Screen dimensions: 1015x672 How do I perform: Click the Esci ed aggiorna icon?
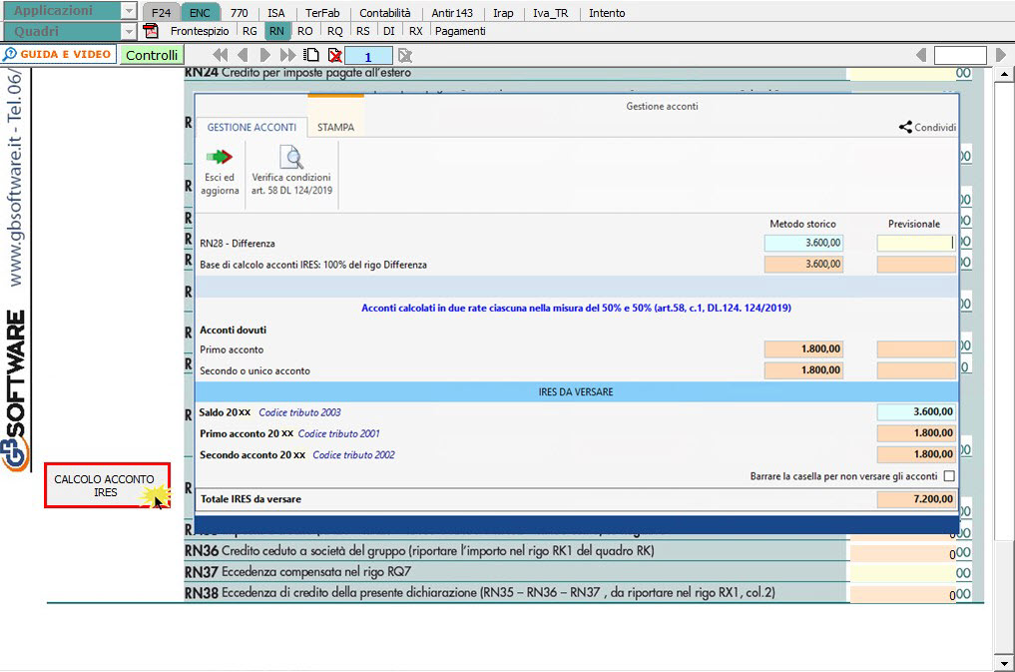tap(219, 158)
